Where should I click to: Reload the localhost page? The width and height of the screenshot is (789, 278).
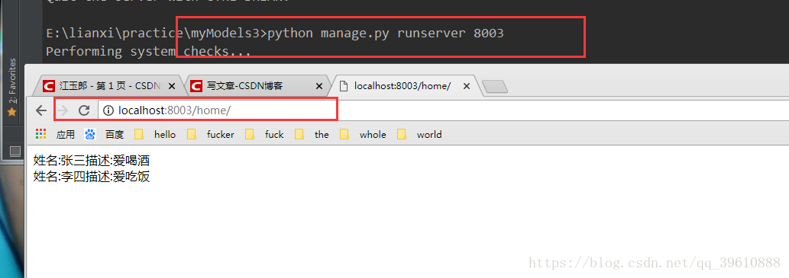coord(84,110)
